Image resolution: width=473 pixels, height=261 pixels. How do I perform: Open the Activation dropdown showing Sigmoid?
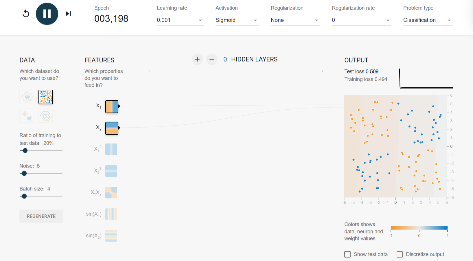[237, 20]
